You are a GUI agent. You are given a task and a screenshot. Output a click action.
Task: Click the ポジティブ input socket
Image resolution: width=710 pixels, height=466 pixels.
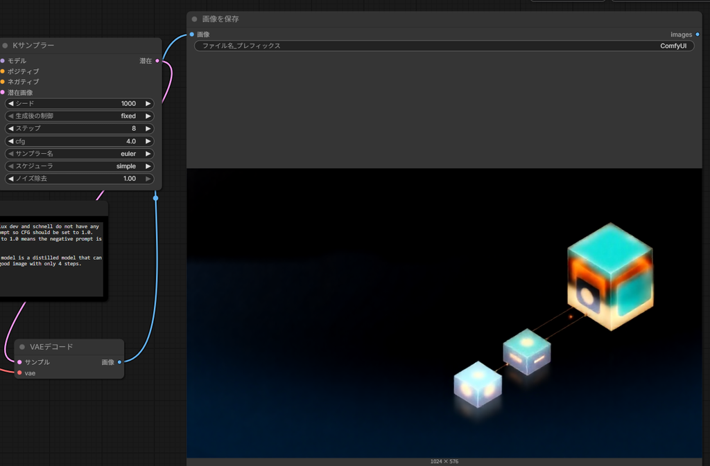click(x=2, y=71)
